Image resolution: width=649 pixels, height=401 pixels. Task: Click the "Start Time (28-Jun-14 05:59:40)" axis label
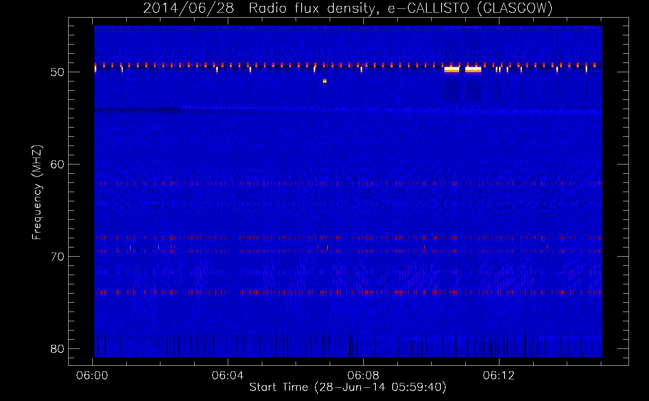[x=348, y=387]
